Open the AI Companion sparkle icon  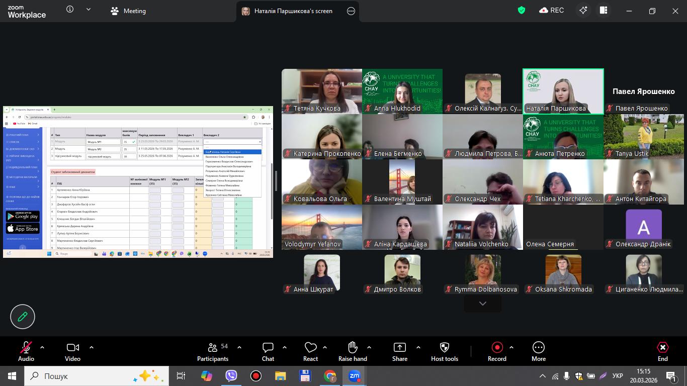pos(583,11)
